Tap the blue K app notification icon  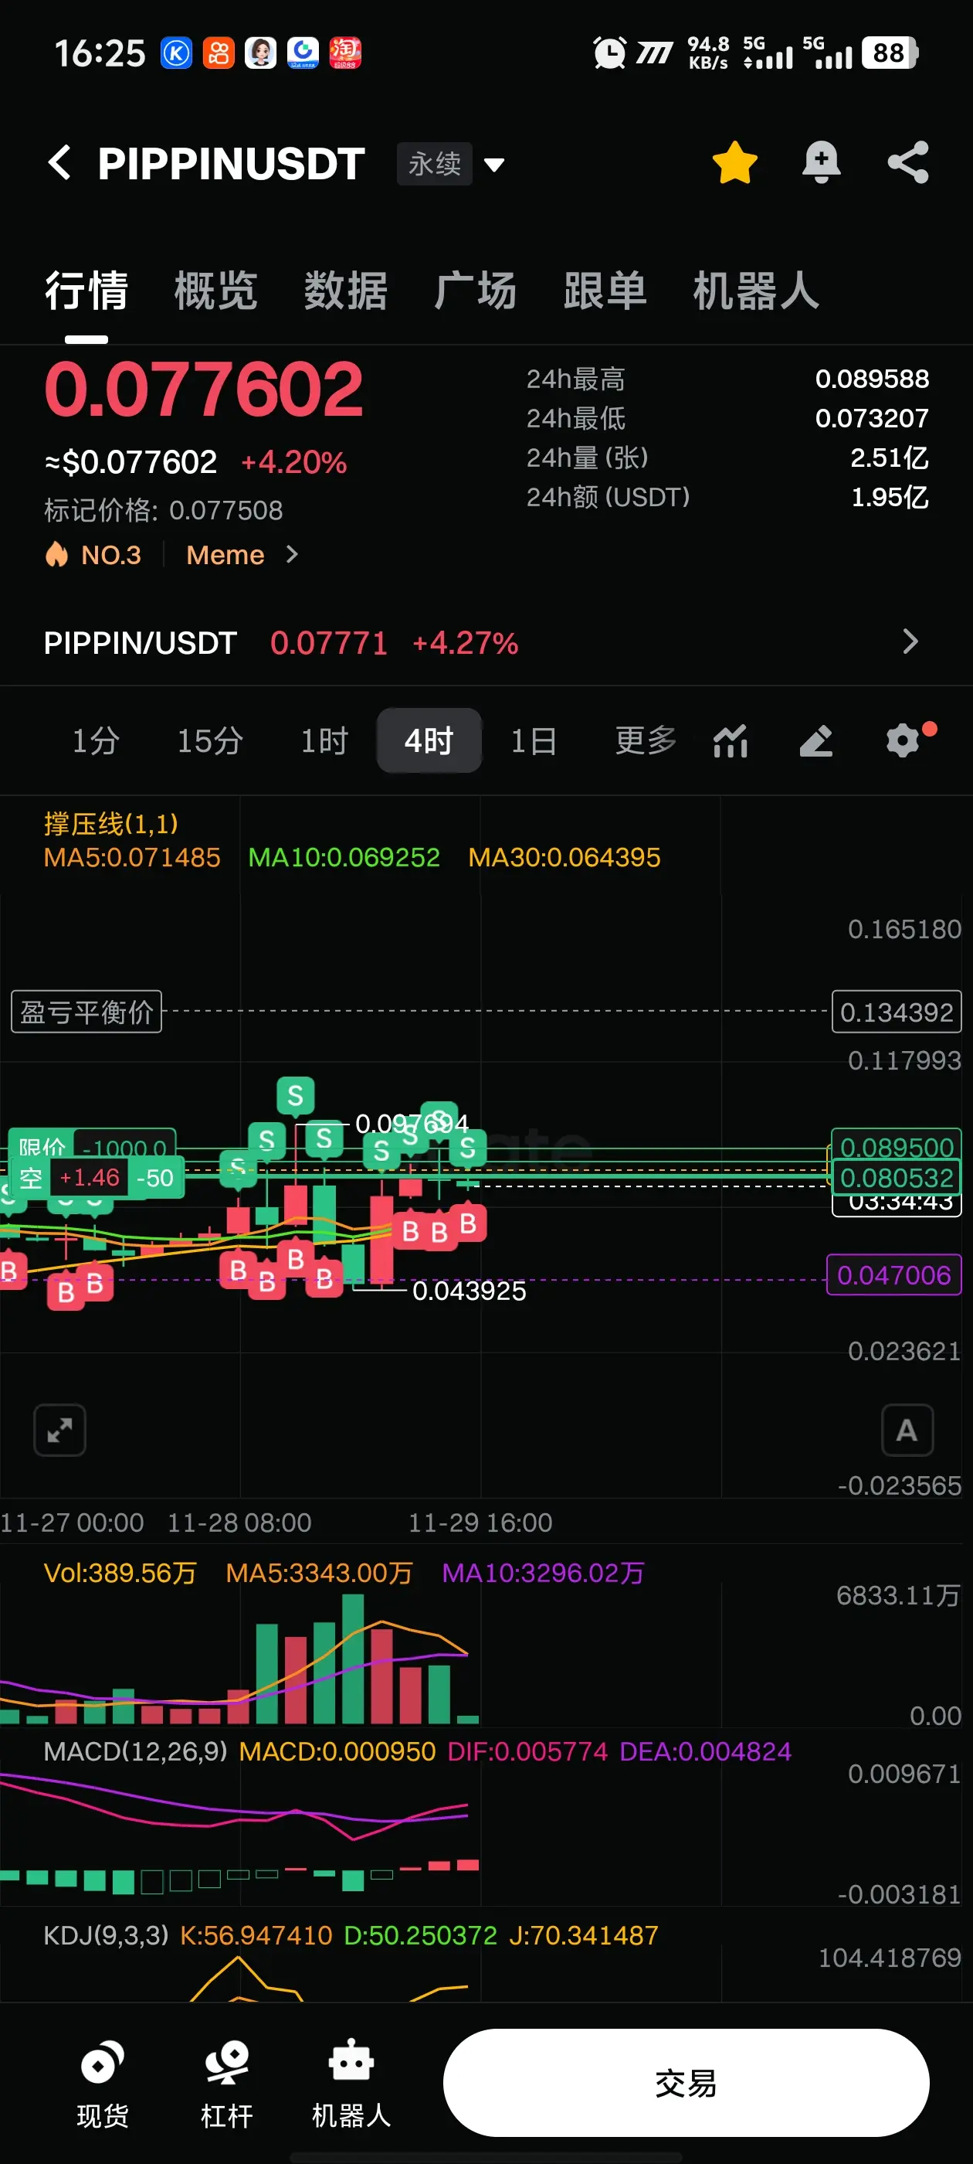pyautogui.click(x=176, y=53)
